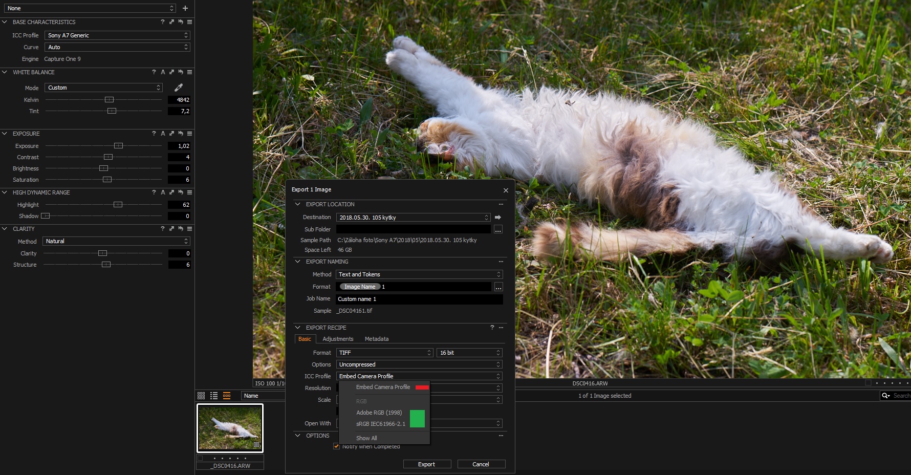Image resolution: width=911 pixels, height=475 pixels.
Task: Select the _DSC0416.ARW thumbnail
Action: 230,428
